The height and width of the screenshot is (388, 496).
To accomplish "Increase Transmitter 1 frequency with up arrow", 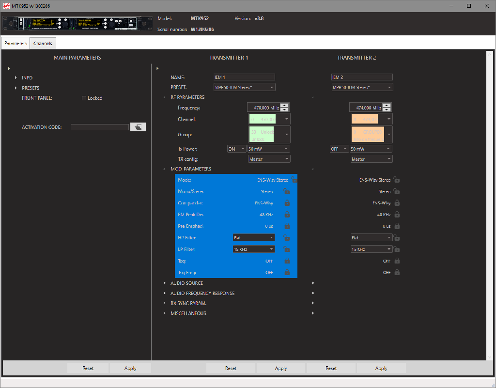I will click(284, 106).
